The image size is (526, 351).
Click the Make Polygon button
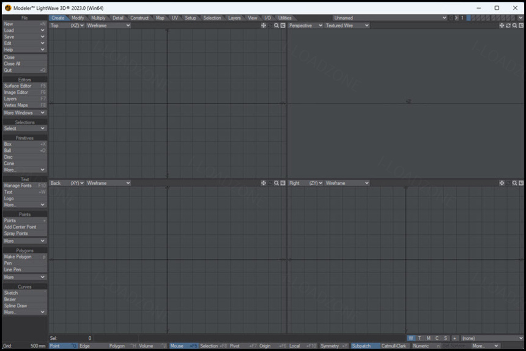point(24,257)
